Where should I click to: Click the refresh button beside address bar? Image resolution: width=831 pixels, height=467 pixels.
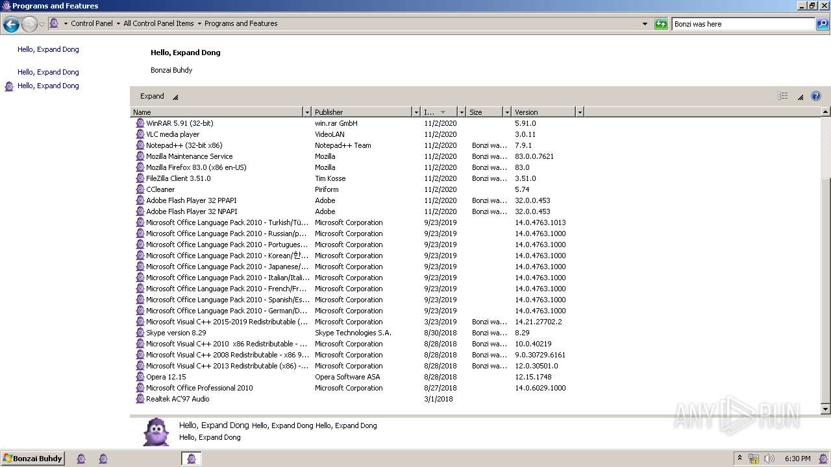pyautogui.click(x=661, y=24)
